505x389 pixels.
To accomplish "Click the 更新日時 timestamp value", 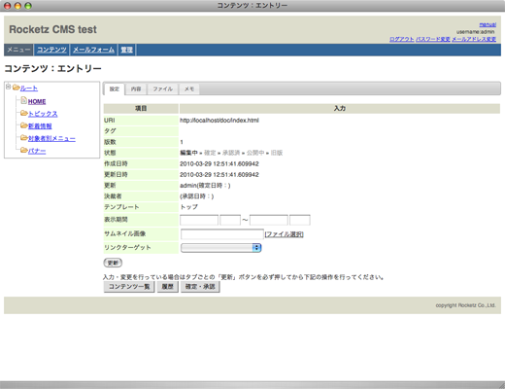I will tap(219, 175).
